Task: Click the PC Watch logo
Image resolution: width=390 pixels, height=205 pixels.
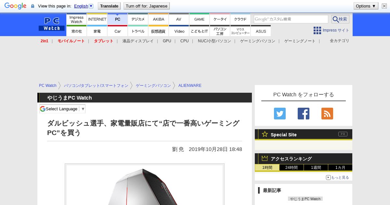Action: point(52,24)
